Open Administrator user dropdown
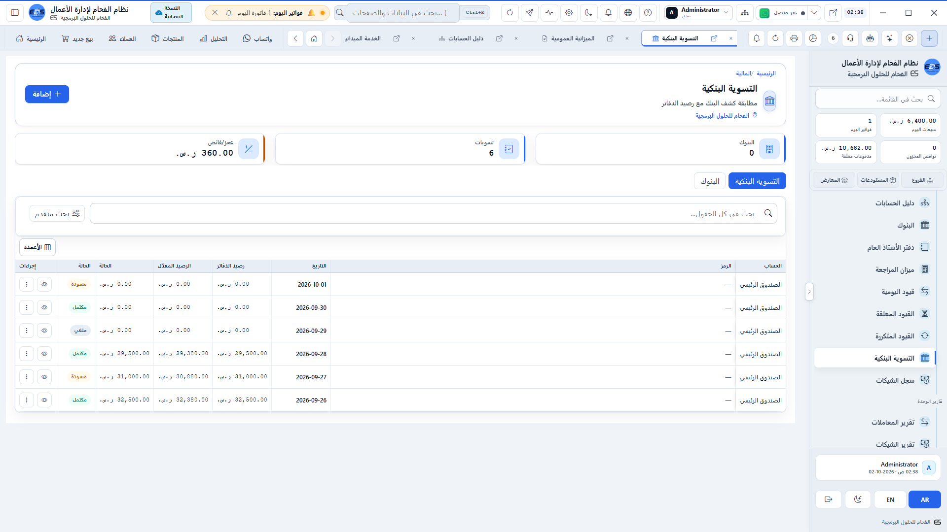 point(697,13)
